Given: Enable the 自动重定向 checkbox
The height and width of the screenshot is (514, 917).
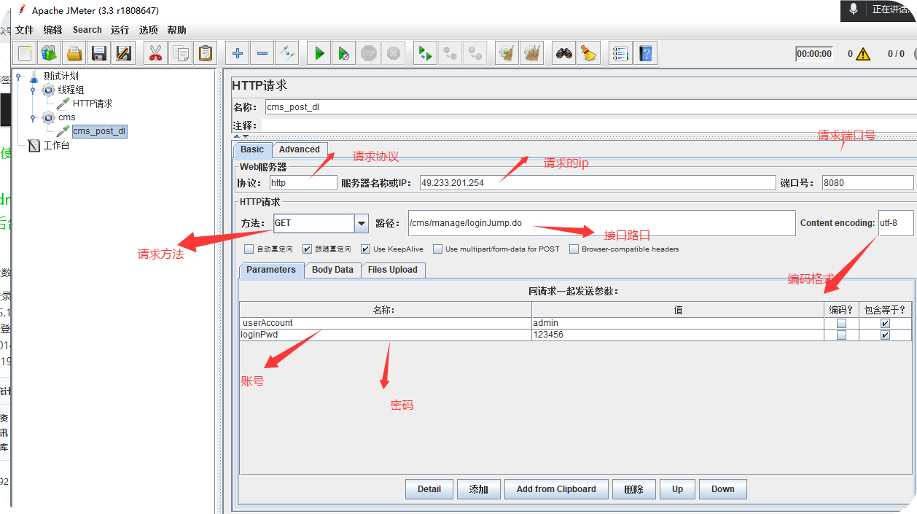Looking at the screenshot, I should coord(249,249).
